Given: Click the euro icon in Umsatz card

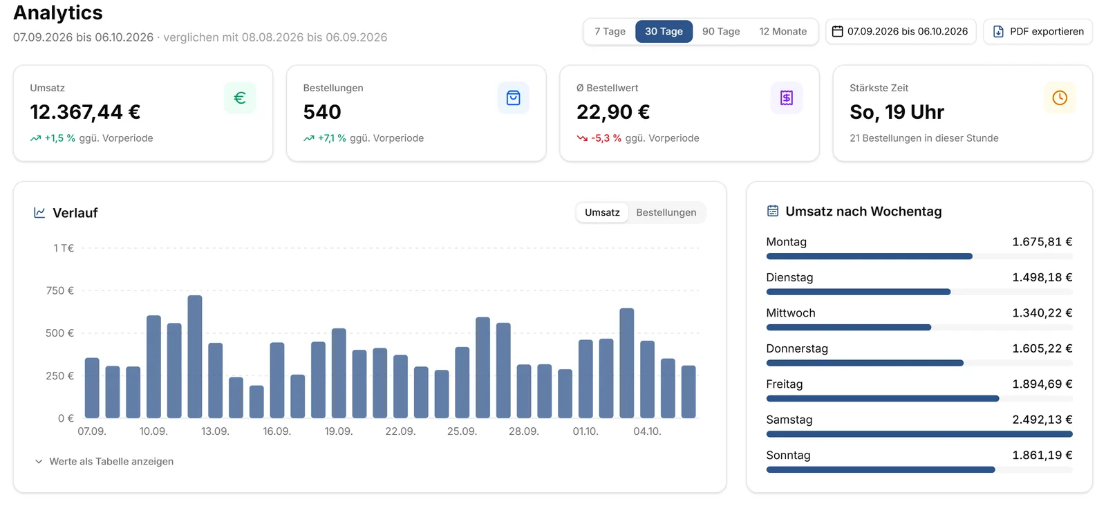Looking at the screenshot, I should point(240,98).
